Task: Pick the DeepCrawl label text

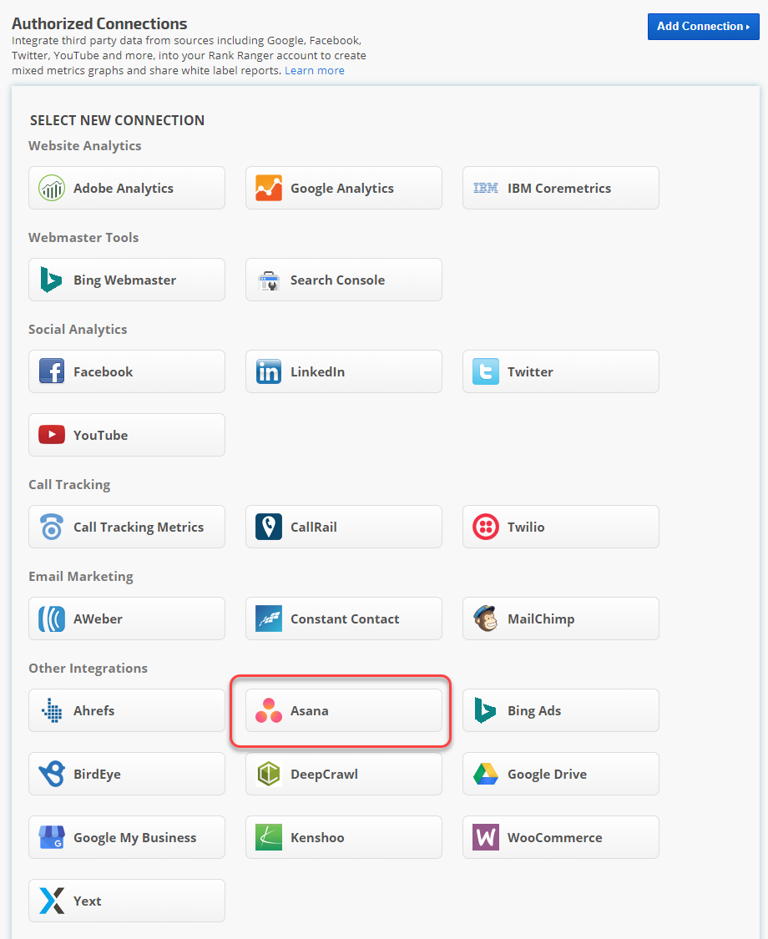Action: click(x=324, y=775)
